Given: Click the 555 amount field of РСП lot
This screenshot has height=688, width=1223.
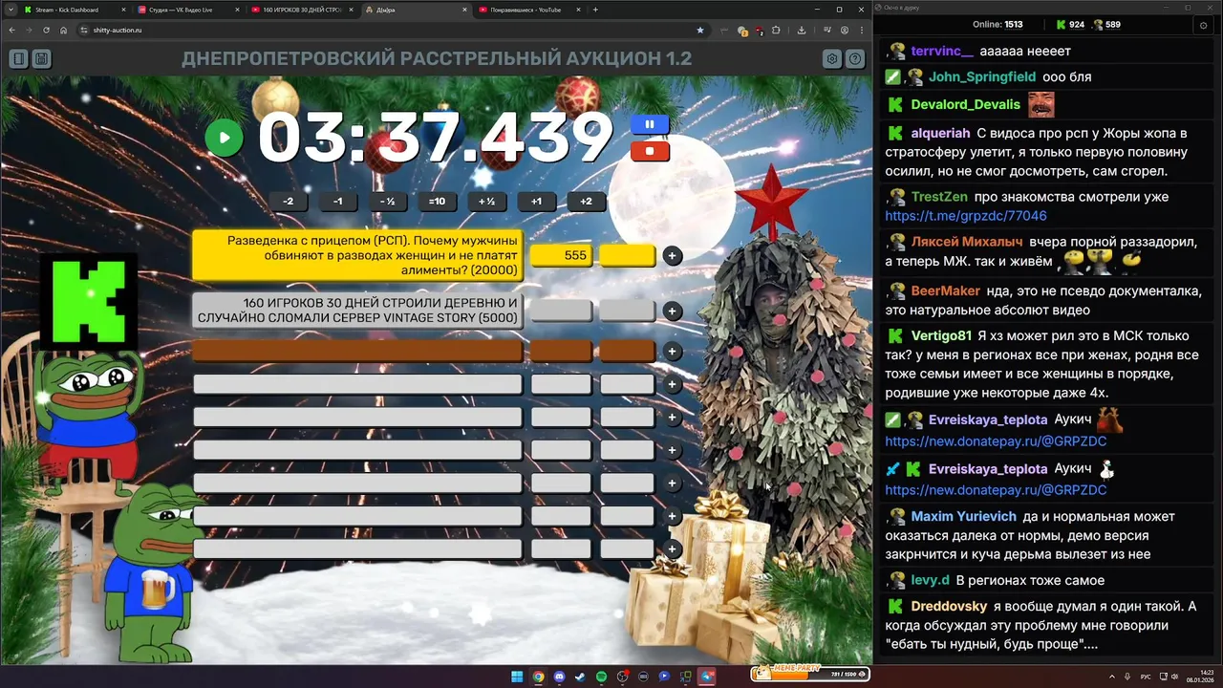Looking at the screenshot, I should [x=561, y=255].
